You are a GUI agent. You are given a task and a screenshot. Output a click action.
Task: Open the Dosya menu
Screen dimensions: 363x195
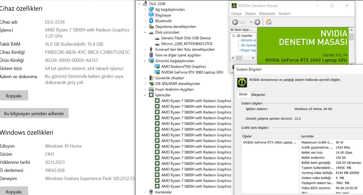[236, 14]
